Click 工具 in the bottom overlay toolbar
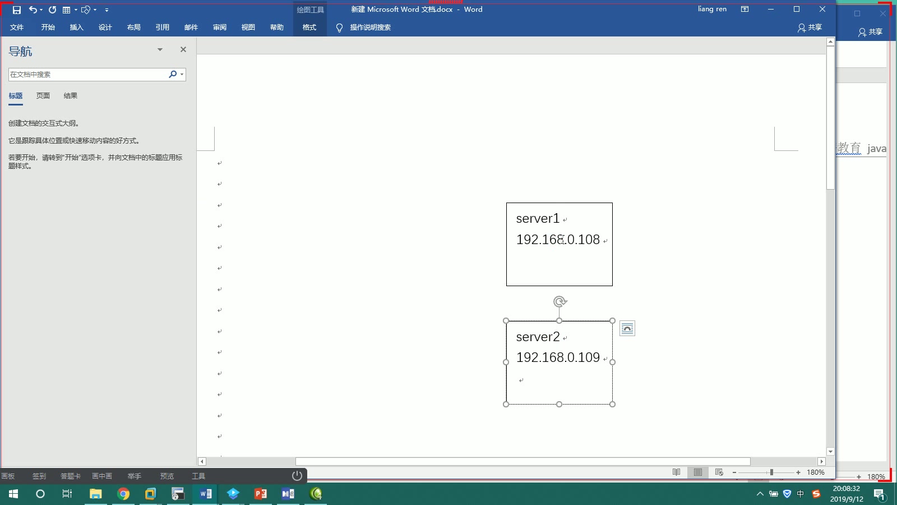This screenshot has width=897, height=505. pos(198,476)
